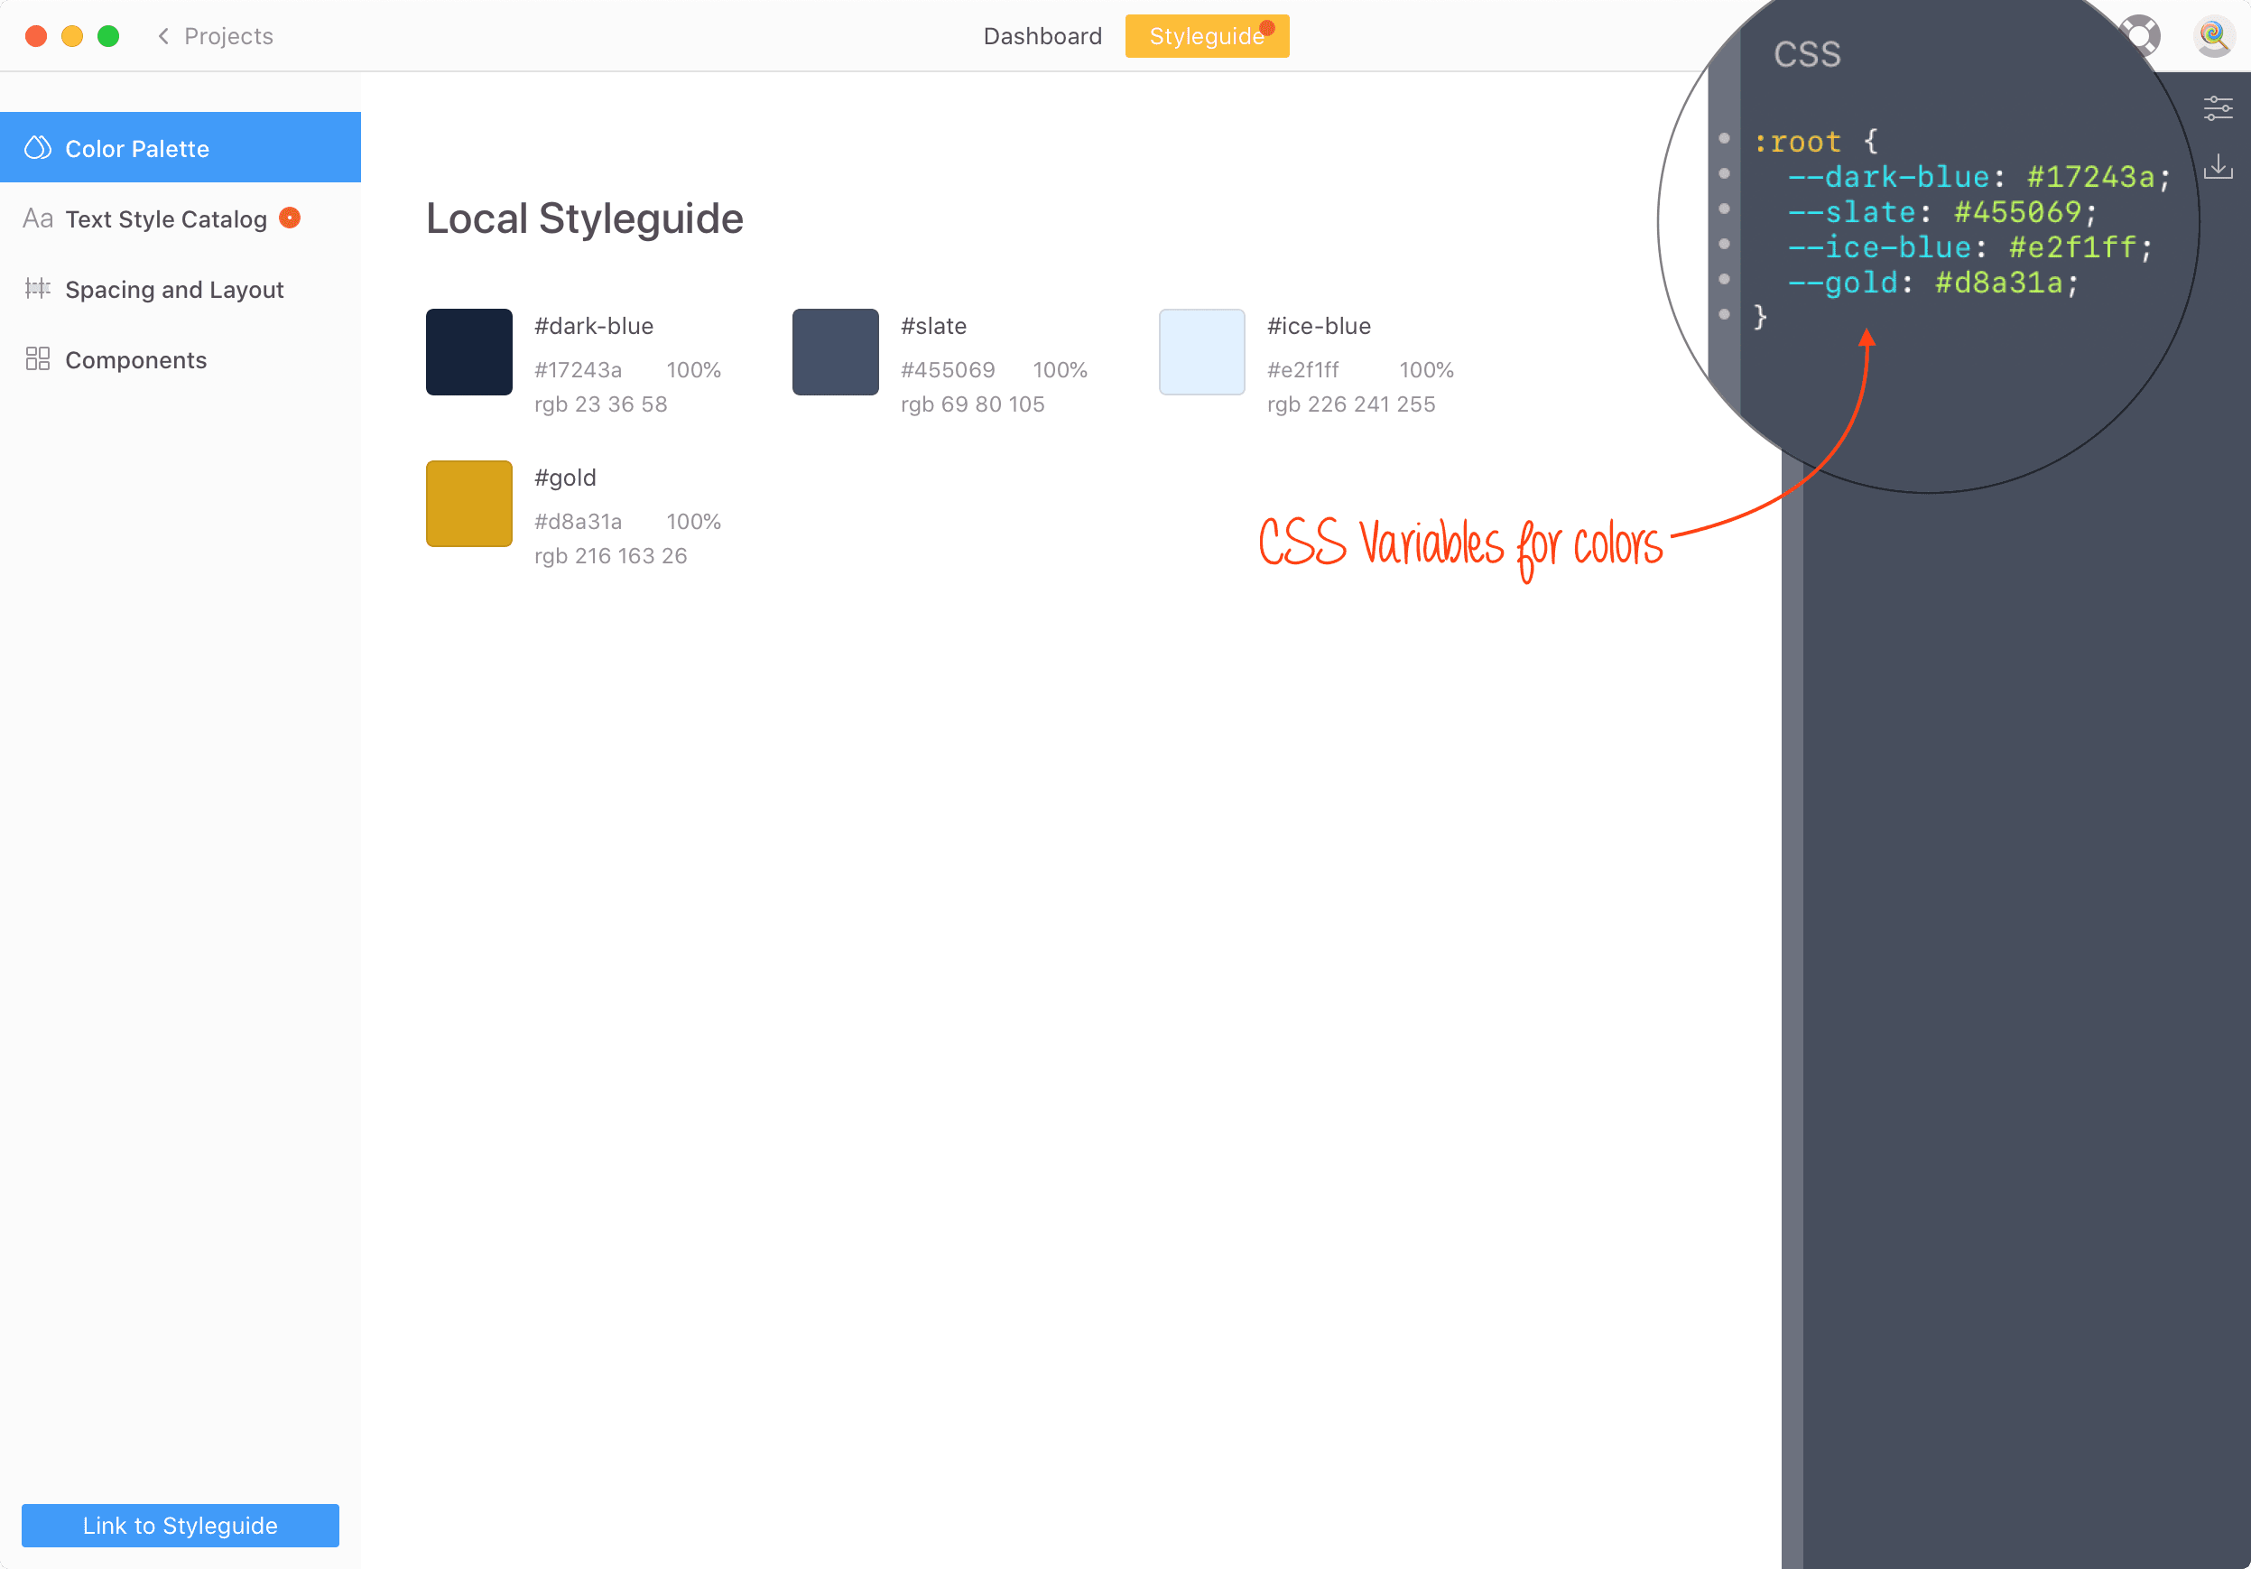The width and height of the screenshot is (2251, 1569).
Task: Click the hex value #d8a31a under gold
Action: [x=579, y=522]
